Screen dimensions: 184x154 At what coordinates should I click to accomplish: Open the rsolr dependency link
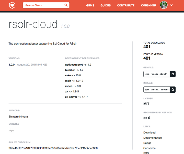68,81
